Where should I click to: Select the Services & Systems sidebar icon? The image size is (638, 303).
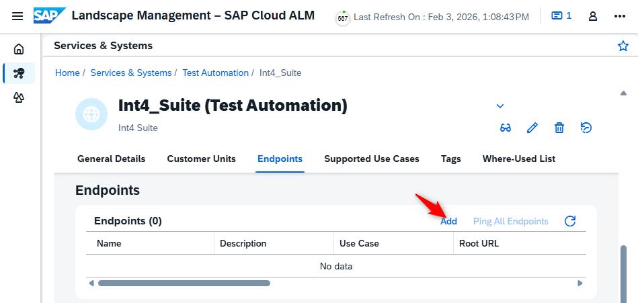pyautogui.click(x=19, y=73)
